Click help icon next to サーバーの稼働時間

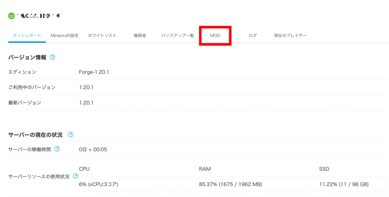pos(57,149)
